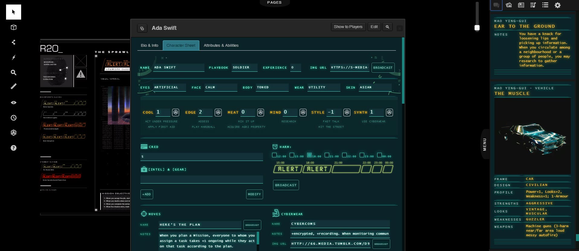Open the Journal tab in sidebar

[x=521, y=5]
